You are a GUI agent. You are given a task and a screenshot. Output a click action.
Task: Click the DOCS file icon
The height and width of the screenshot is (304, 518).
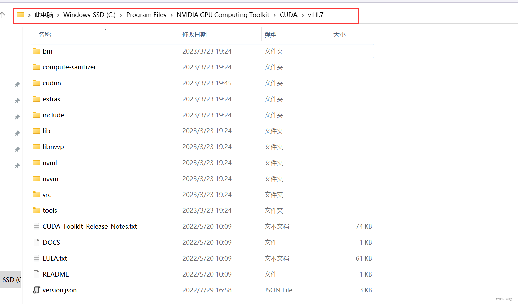click(x=37, y=242)
